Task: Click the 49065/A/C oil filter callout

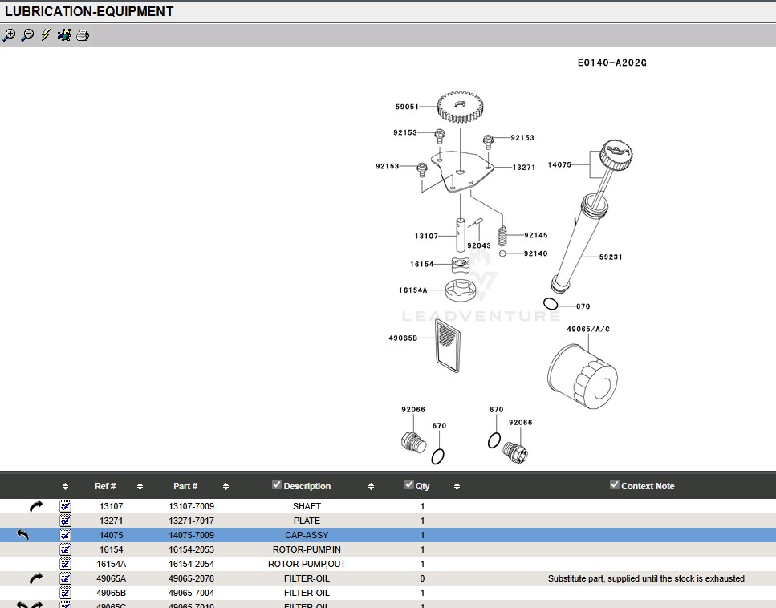Action: click(x=588, y=330)
